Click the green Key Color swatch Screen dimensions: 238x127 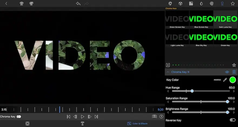[232, 80]
